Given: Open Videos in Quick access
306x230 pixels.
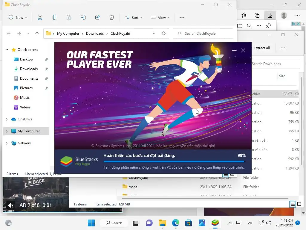Looking at the screenshot, I should pyautogui.click(x=25, y=107).
